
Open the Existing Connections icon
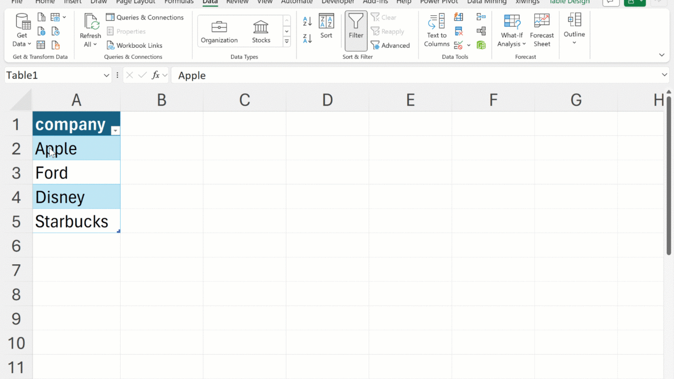pyautogui.click(x=55, y=45)
